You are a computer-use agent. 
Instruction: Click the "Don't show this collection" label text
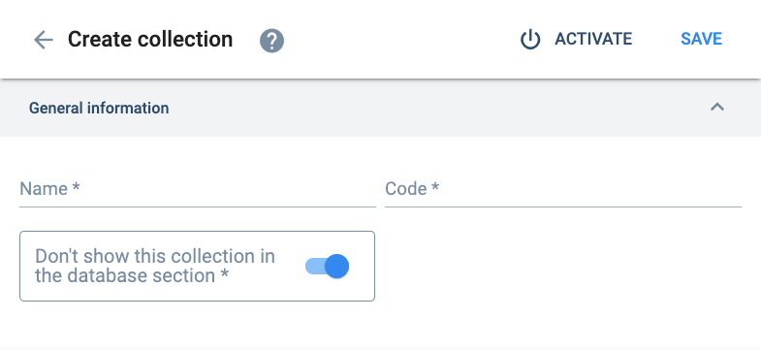[x=155, y=256]
